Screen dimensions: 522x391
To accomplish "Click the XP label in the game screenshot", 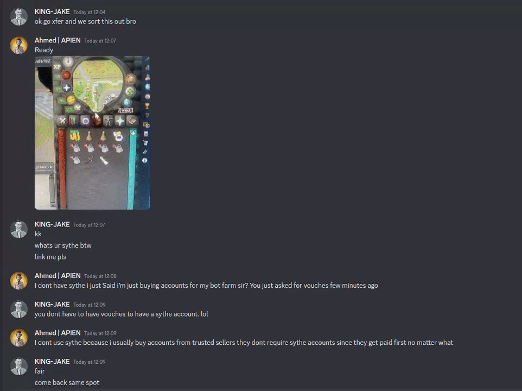I will click(58, 67).
